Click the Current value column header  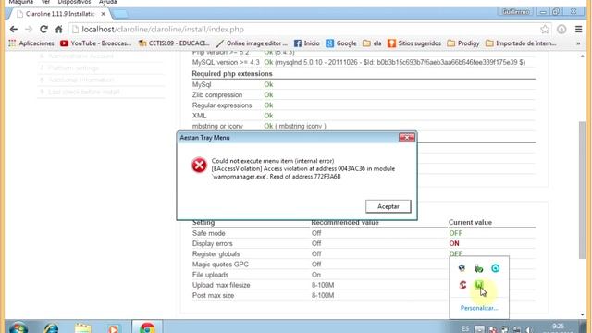[470, 222]
